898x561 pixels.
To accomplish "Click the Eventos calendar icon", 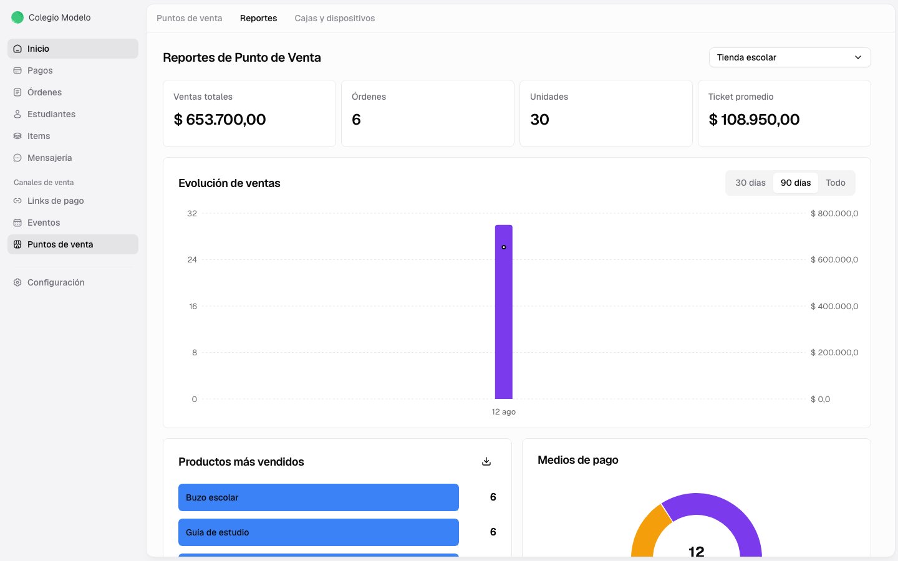I will click(17, 223).
